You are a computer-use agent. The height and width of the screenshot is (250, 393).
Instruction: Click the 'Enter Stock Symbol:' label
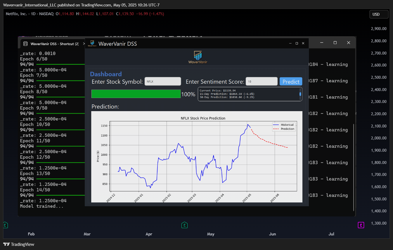pos(117,82)
